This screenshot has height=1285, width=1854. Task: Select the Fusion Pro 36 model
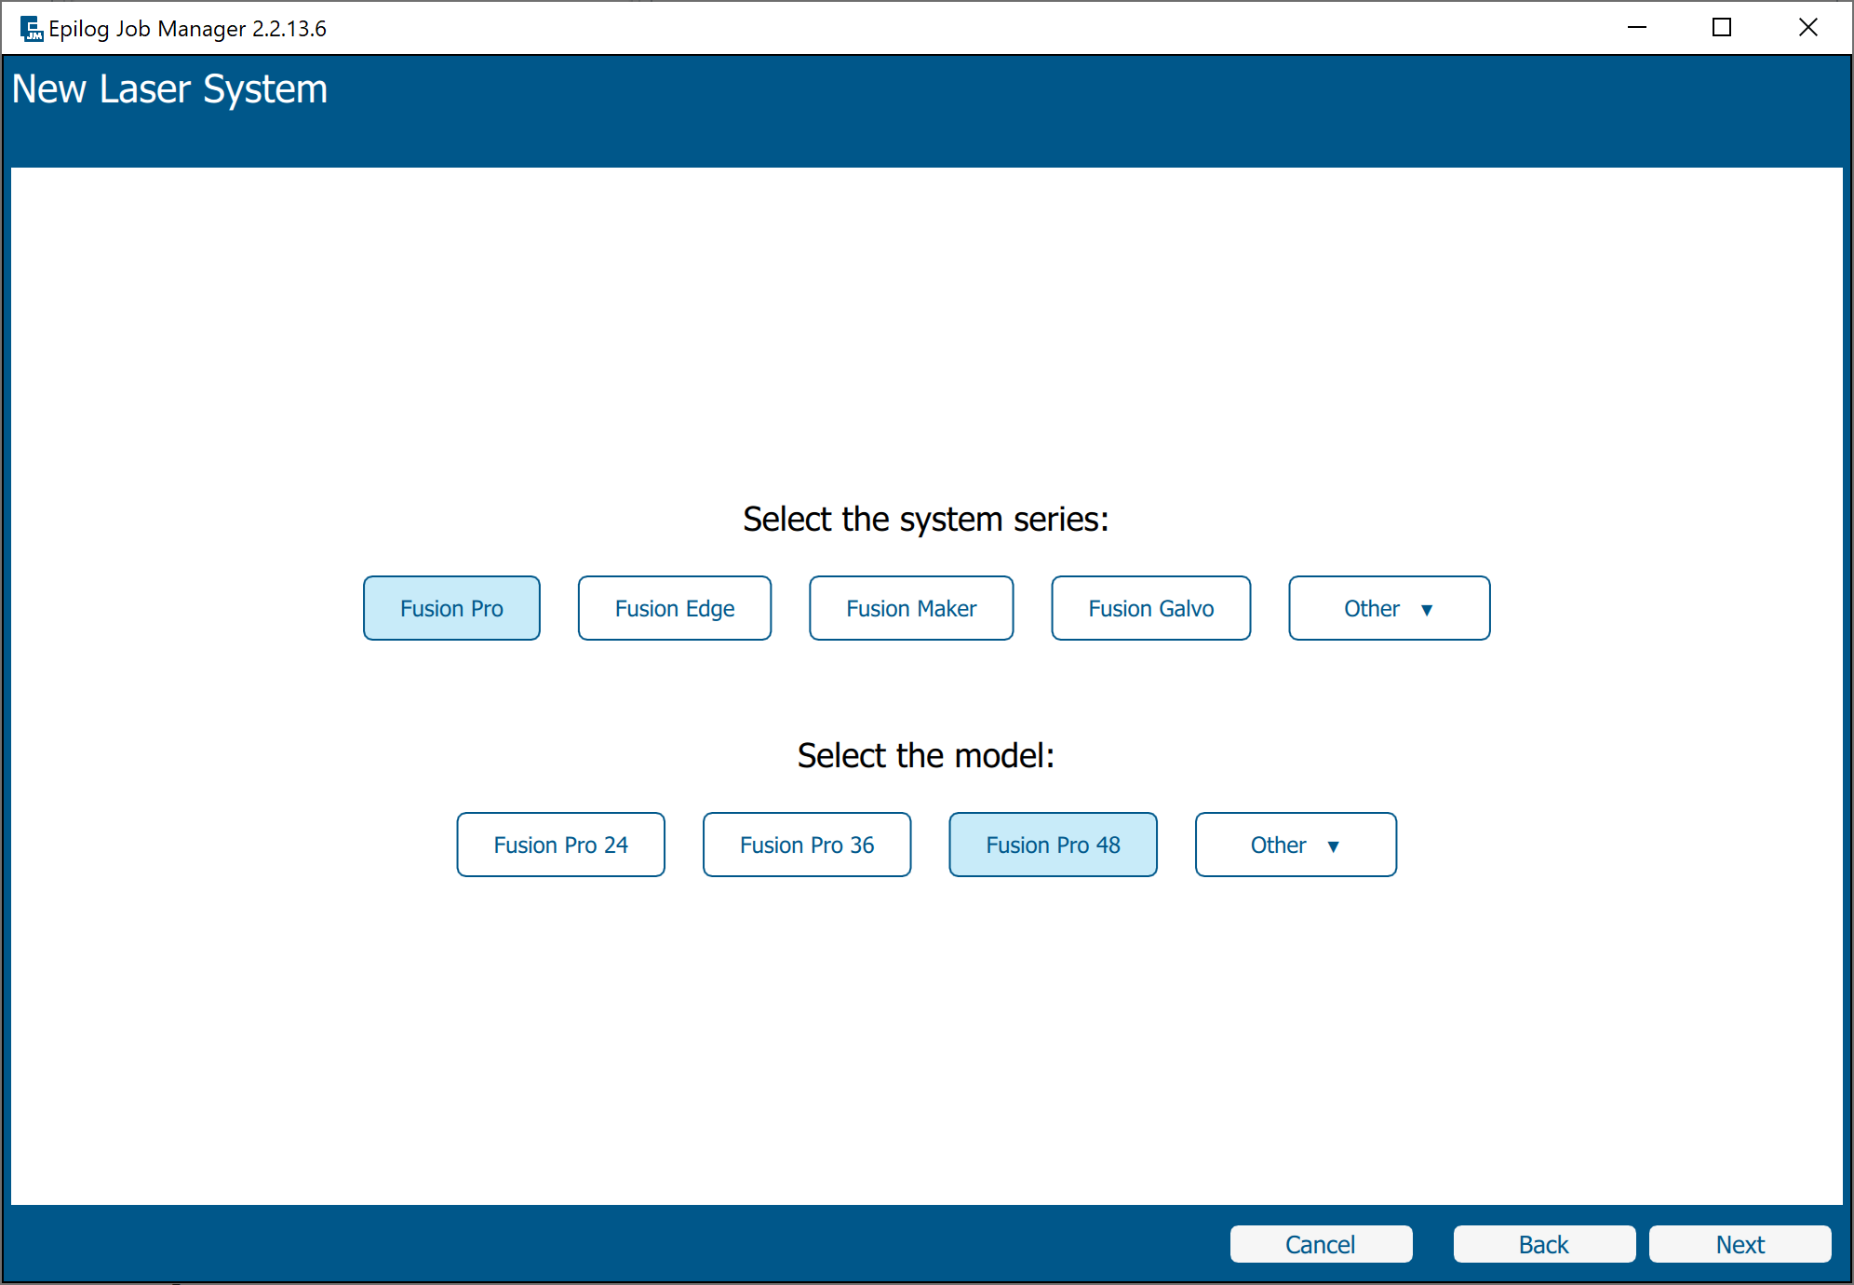coord(806,845)
